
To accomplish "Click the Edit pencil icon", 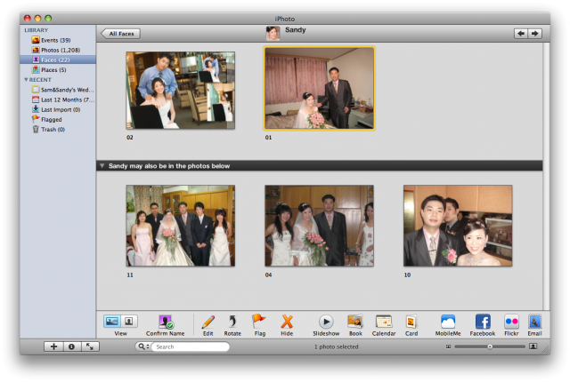I will tap(208, 322).
